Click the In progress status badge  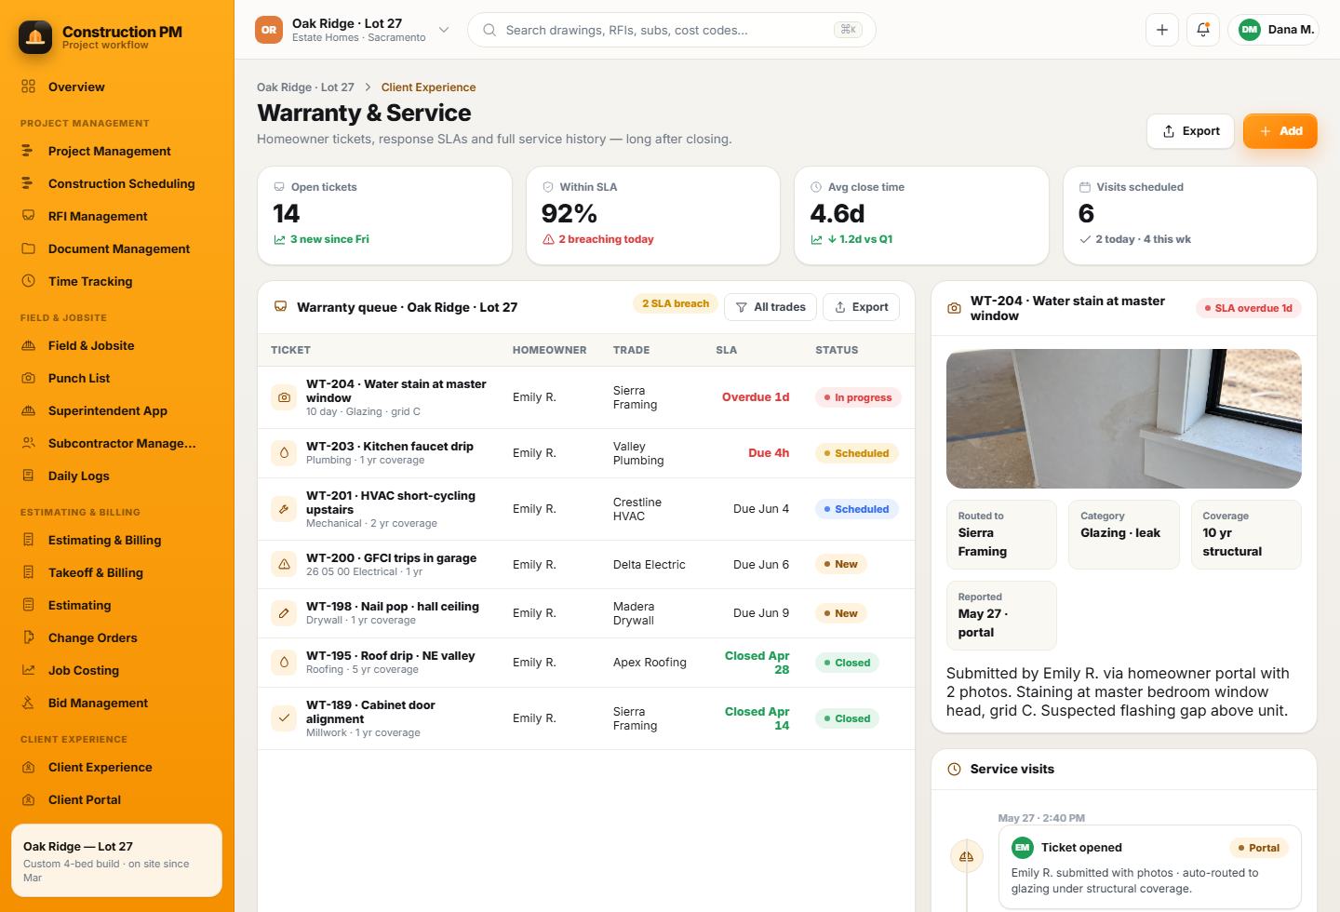coord(858,397)
